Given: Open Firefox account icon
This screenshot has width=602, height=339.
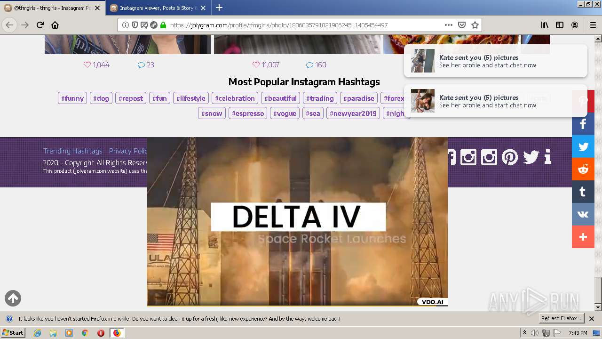Looking at the screenshot, I should [x=575, y=25].
